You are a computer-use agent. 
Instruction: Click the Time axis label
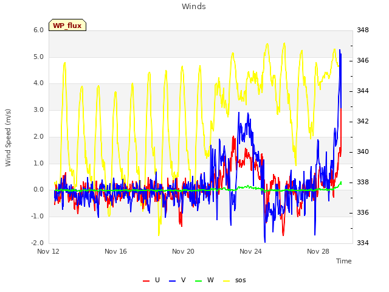[343, 261]
